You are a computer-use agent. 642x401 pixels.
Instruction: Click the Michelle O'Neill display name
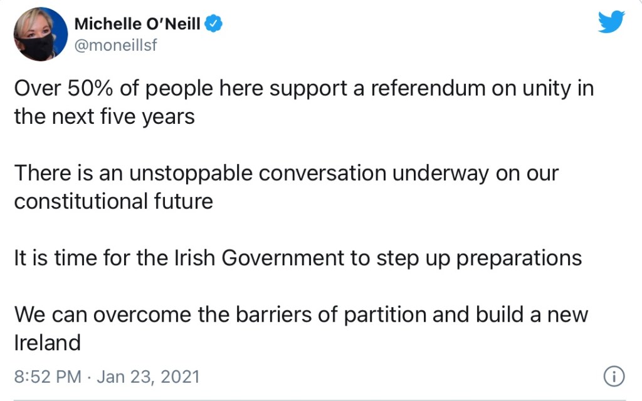pos(137,24)
